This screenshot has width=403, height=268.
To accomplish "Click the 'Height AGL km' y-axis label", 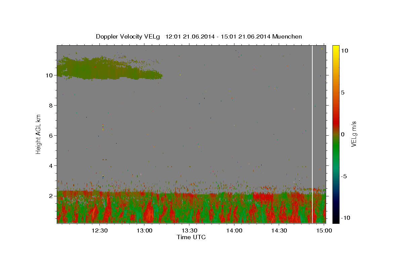I will coord(38,134).
